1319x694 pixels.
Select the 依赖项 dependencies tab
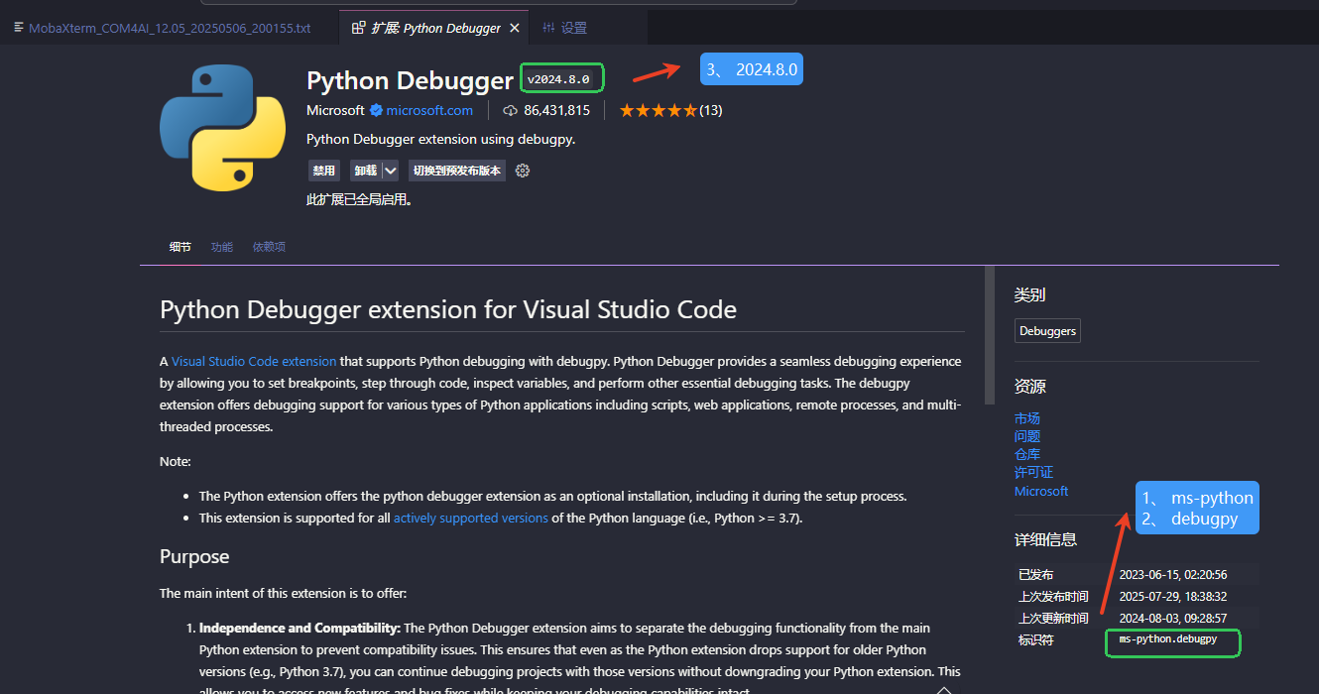click(269, 247)
